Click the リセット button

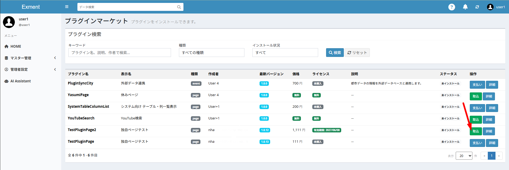357,52
